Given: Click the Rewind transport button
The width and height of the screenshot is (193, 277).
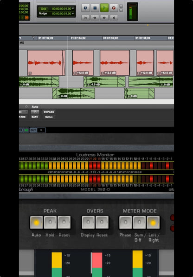Looking at the screenshot, I should click(x=95, y=18).
